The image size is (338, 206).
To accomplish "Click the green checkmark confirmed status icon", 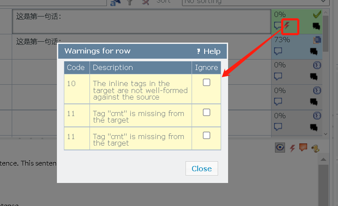I will point(317,14).
